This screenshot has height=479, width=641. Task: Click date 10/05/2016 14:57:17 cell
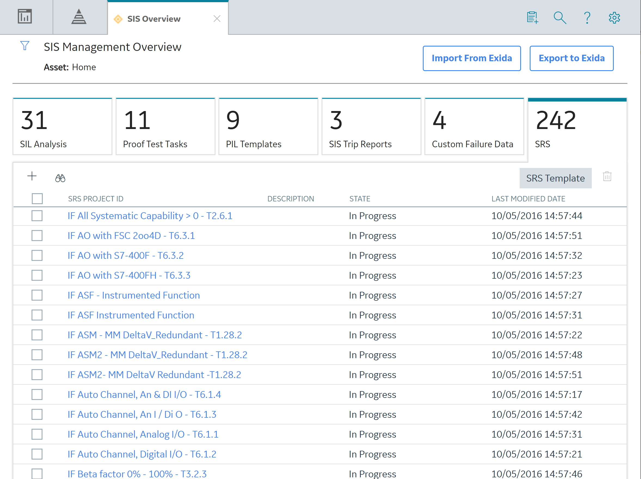click(x=537, y=394)
